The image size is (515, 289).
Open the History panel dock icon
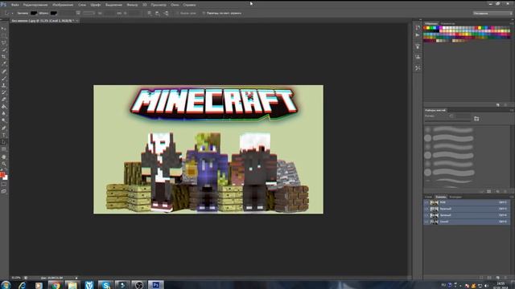point(418,28)
